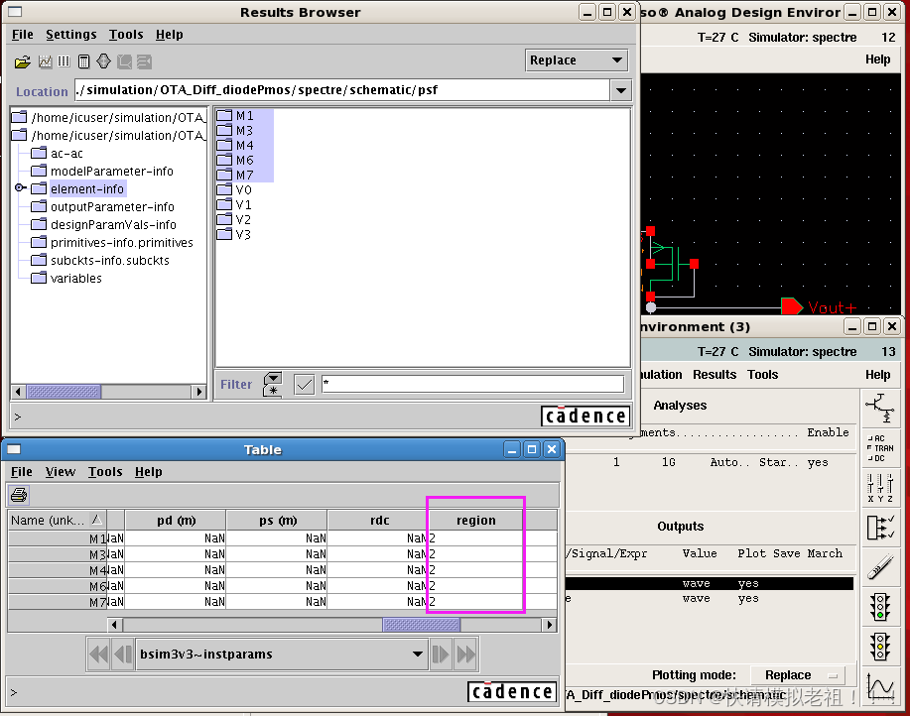Go to previous table page arrow
The width and height of the screenshot is (910, 716).
click(x=122, y=655)
